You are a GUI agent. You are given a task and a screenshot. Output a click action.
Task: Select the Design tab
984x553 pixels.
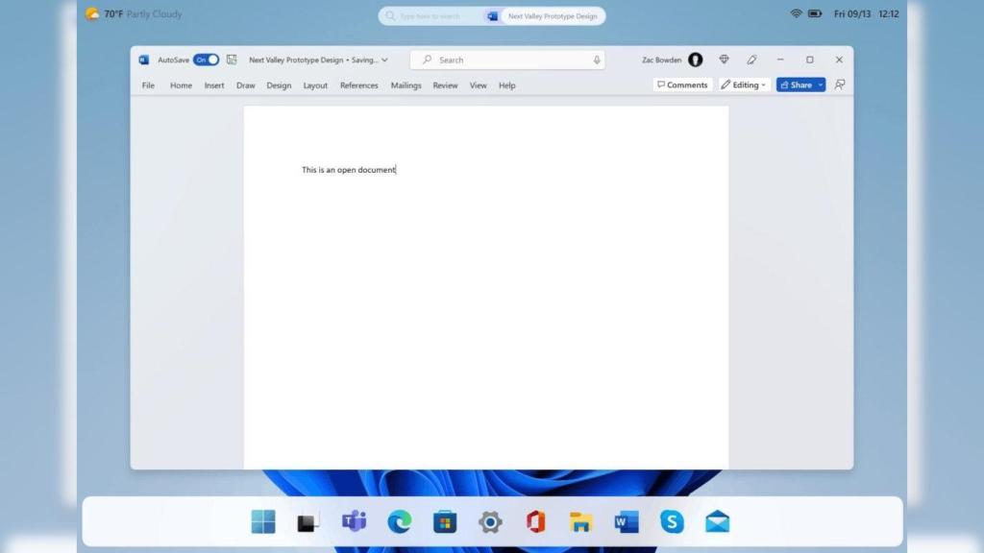279,85
